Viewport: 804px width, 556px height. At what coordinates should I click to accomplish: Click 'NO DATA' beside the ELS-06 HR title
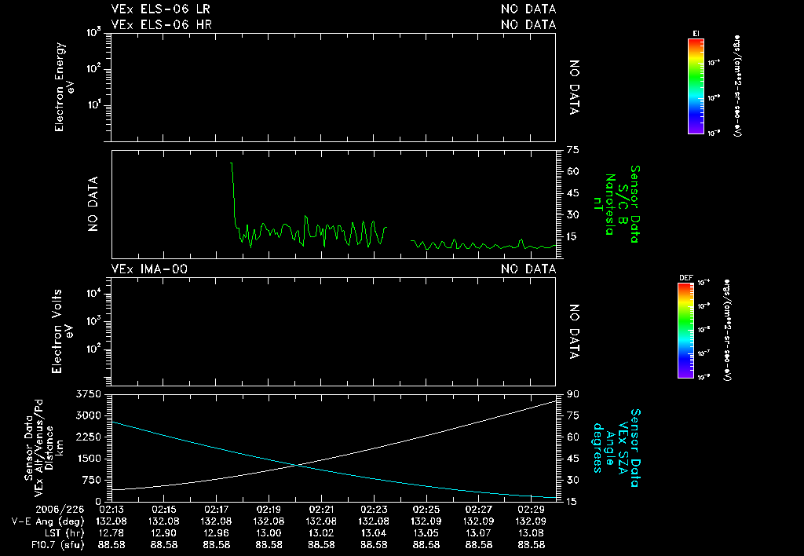click(x=528, y=24)
